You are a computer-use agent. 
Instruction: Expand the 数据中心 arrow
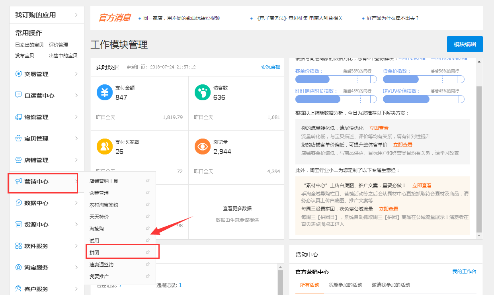pos(76,203)
